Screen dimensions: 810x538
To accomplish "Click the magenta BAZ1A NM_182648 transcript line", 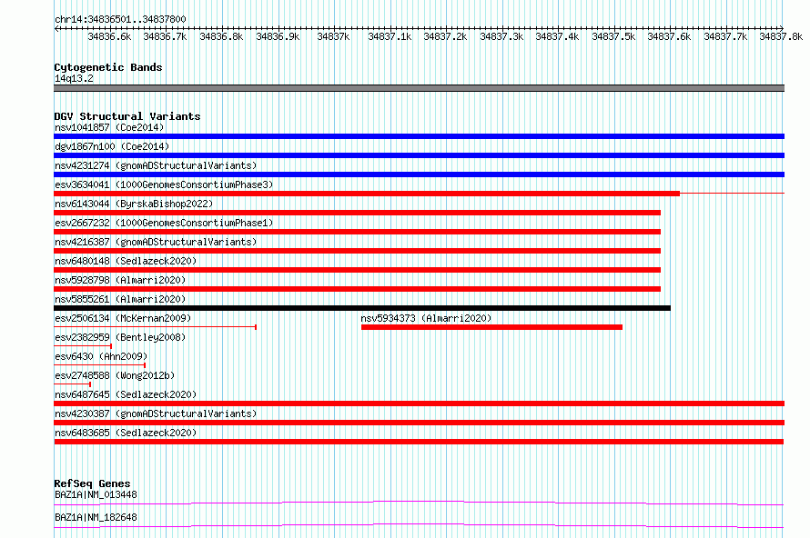I will click(x=419, y=525).
